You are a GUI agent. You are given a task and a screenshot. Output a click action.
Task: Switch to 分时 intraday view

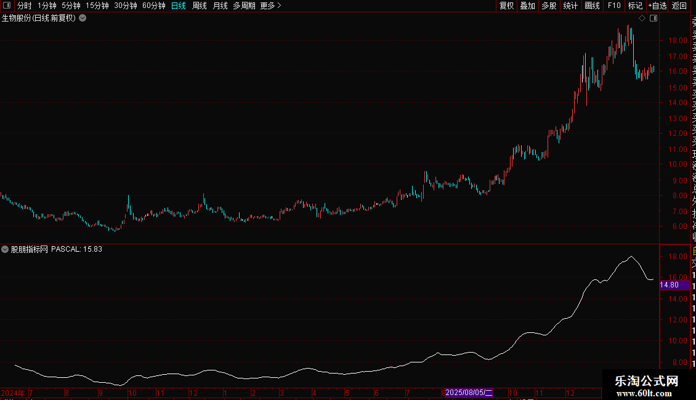pyautogui.click(x=25, y=6)
